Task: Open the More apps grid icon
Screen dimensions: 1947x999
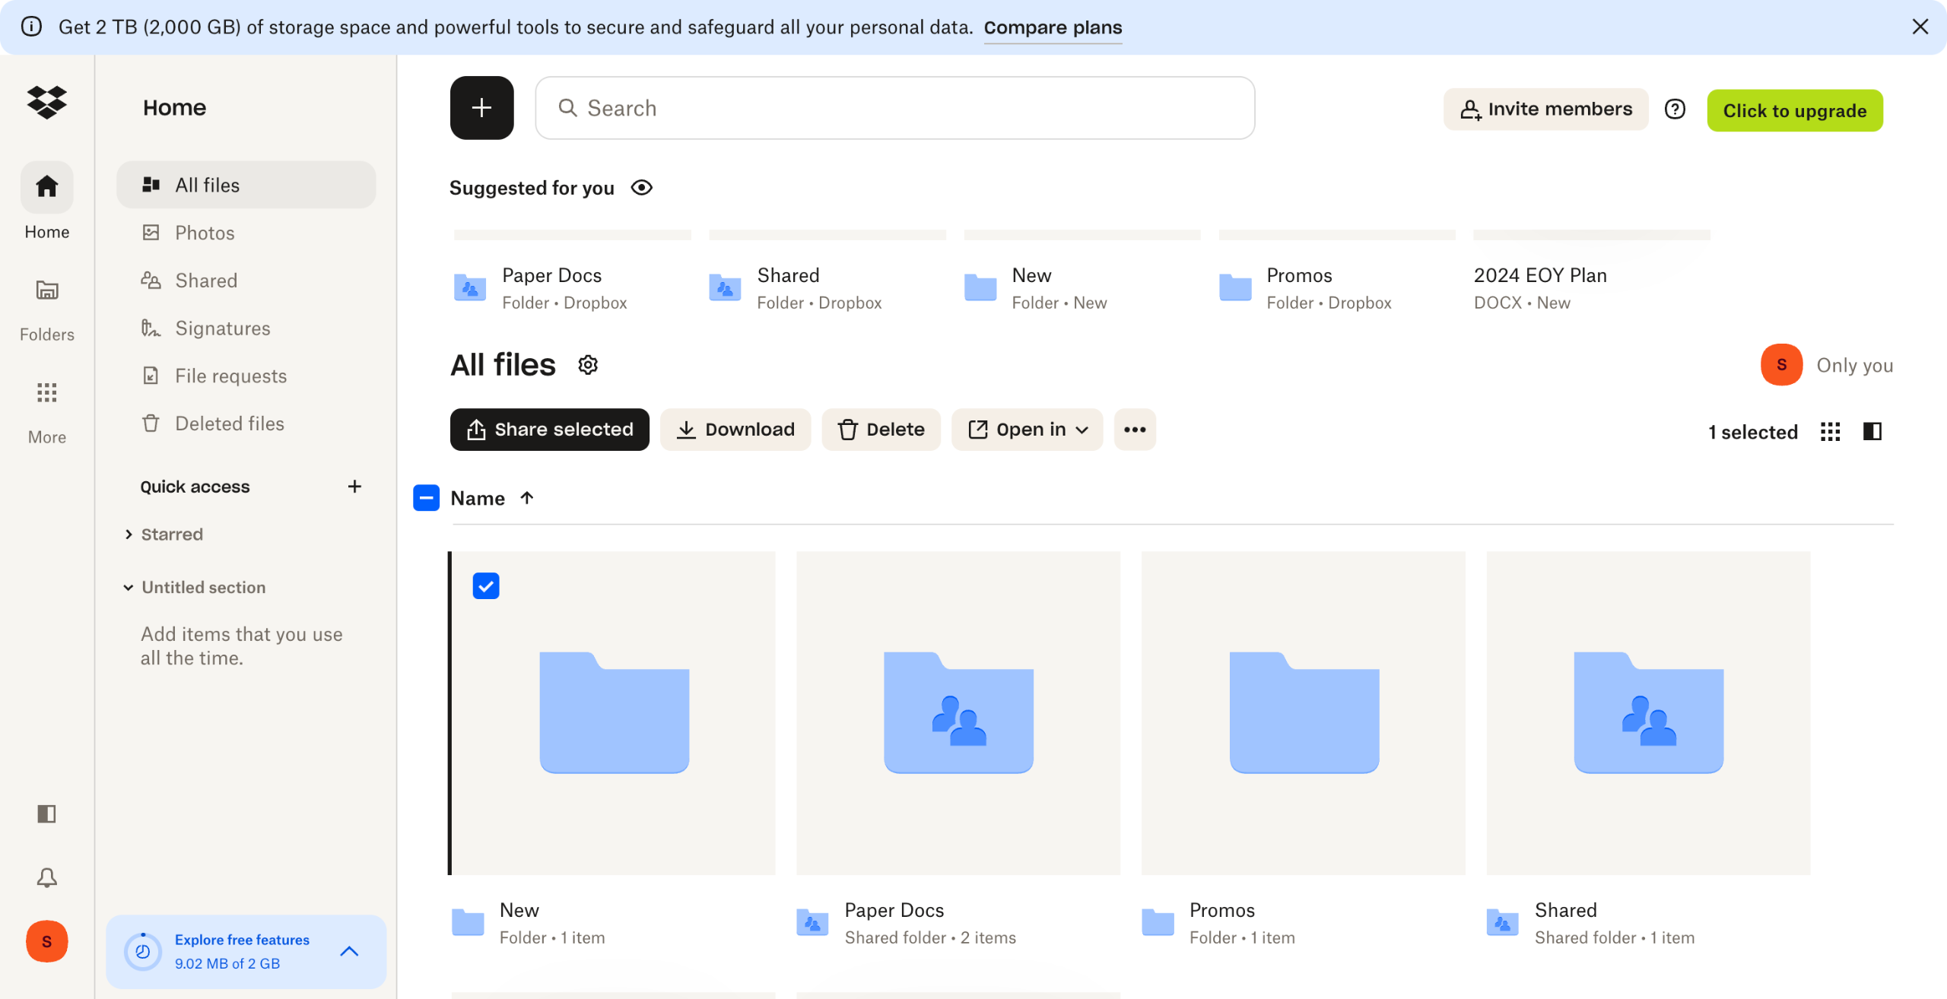Action: coord(46,392)
